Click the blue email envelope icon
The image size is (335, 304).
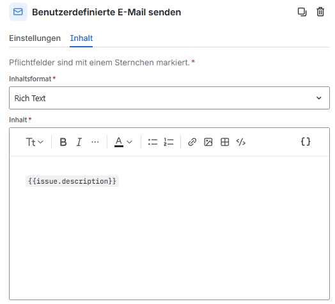point(18,12)
